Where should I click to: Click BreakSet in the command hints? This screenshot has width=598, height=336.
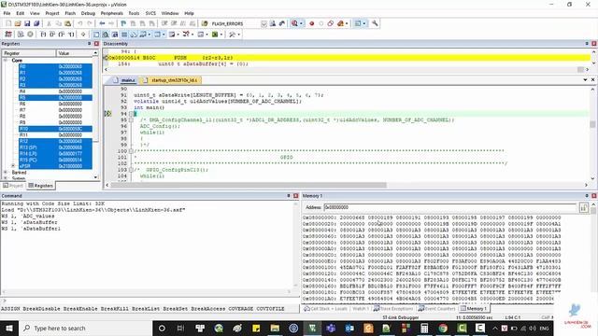click(x=175, y=309)
